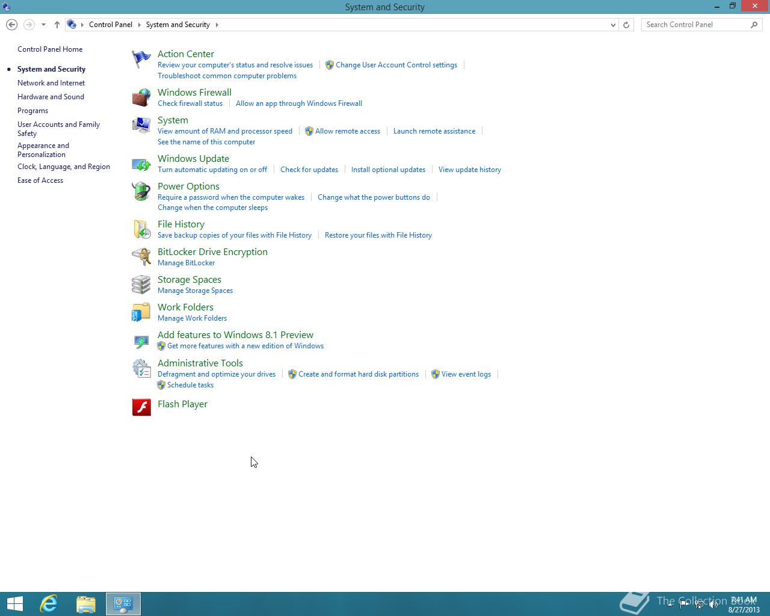Click View amount of RAM and processor speed
This screenshot has height=616, width=770.
[x=225, y=131]
